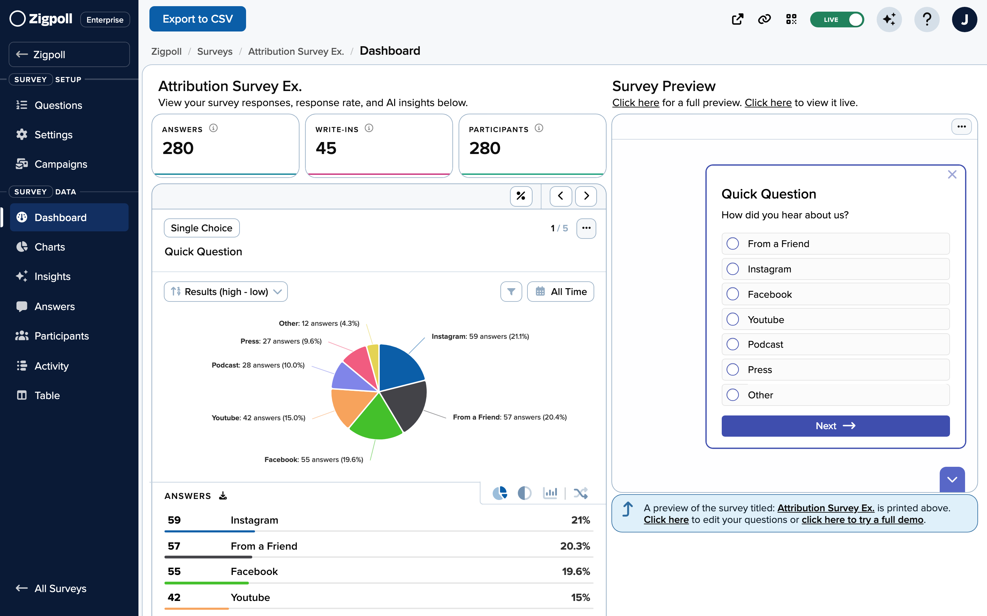987x616 pixels.
Task: Select the Podcast radio option
Action: coord(733,344)
